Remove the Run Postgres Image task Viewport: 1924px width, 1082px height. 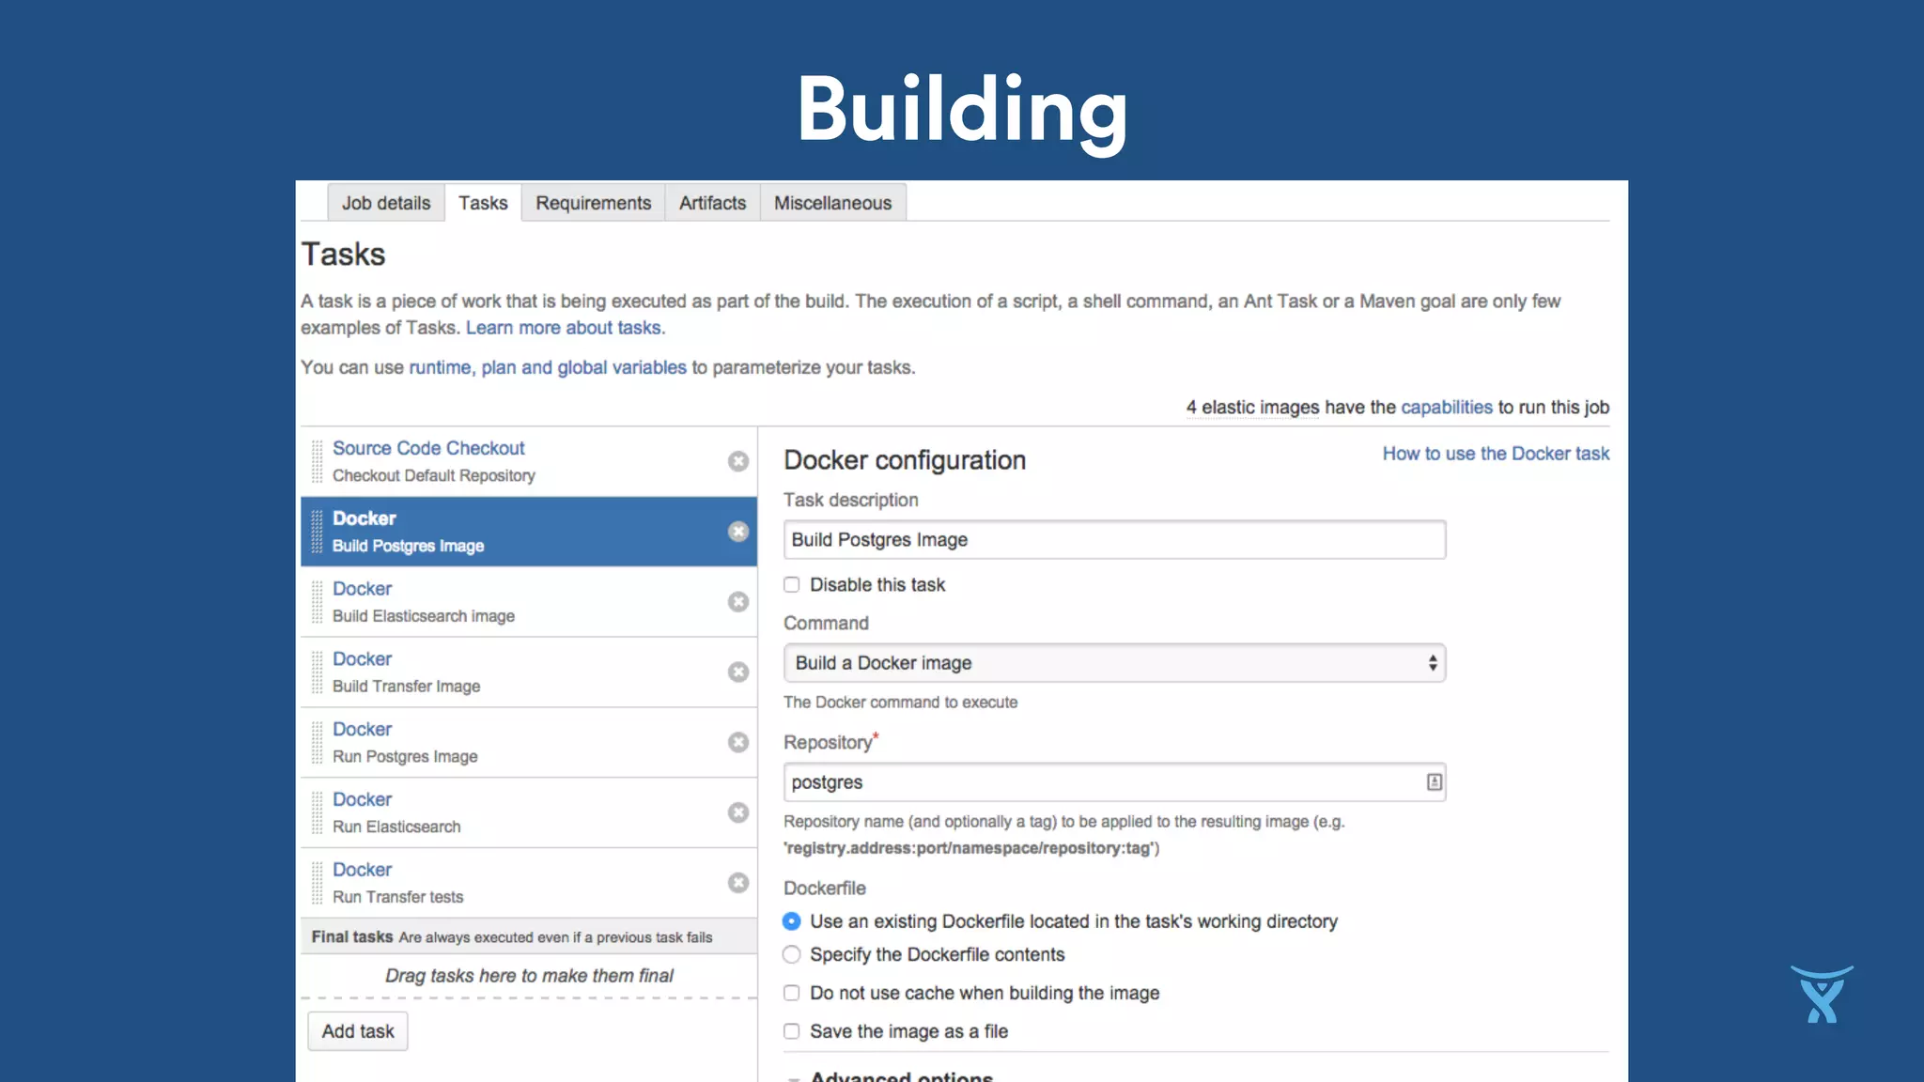pyautogui.click(x=738, y=743)
